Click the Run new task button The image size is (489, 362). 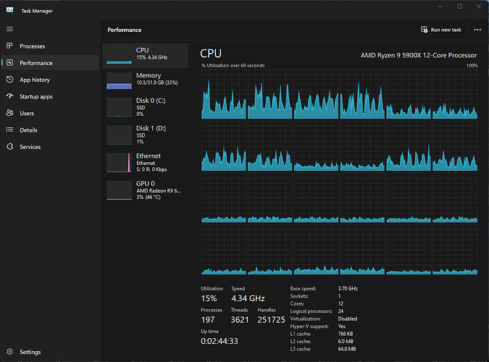point(441,30)
